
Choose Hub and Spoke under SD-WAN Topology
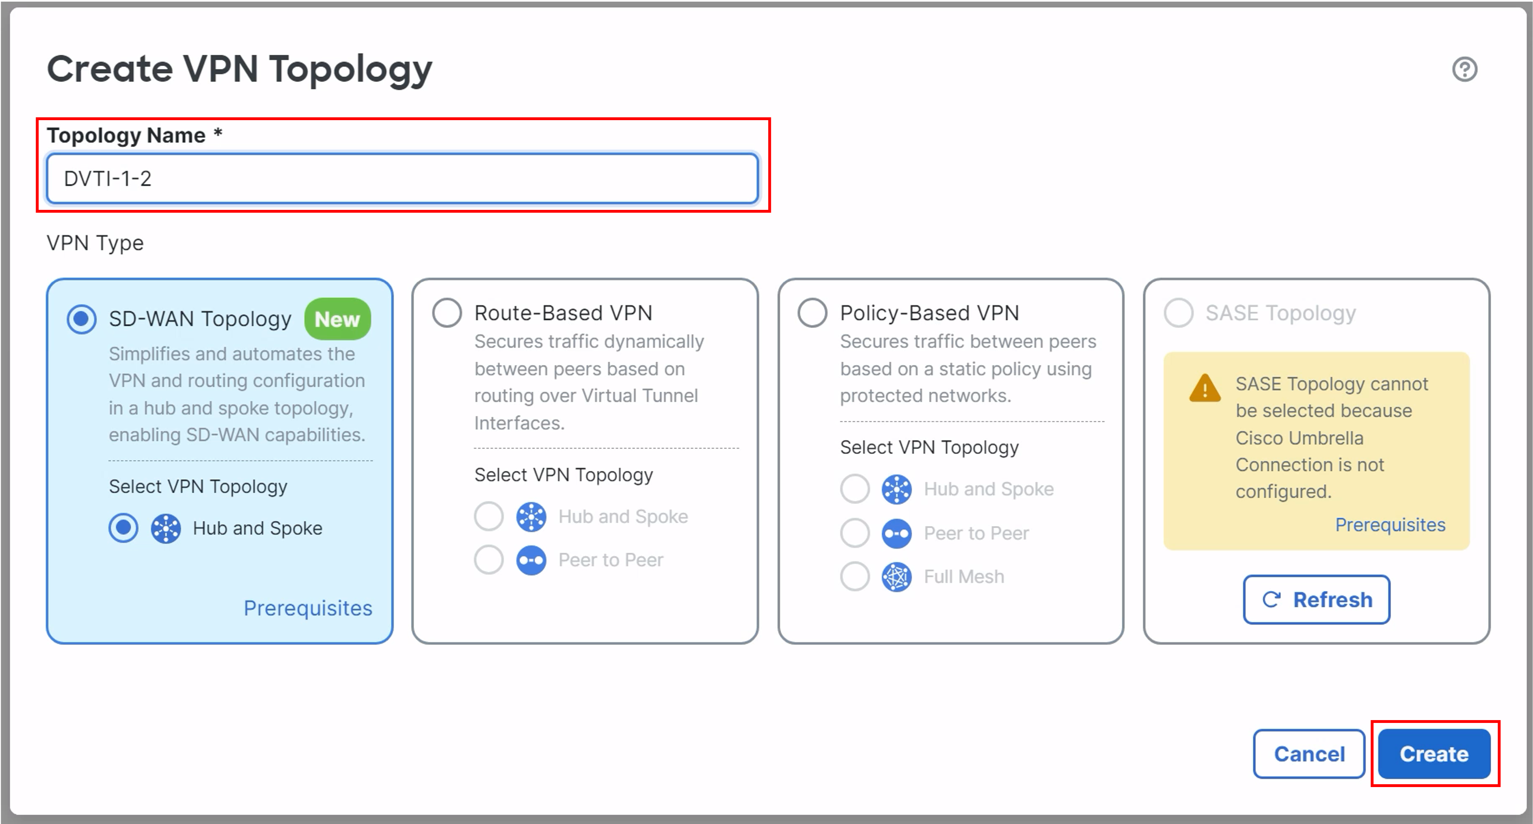tap(123, 528)
